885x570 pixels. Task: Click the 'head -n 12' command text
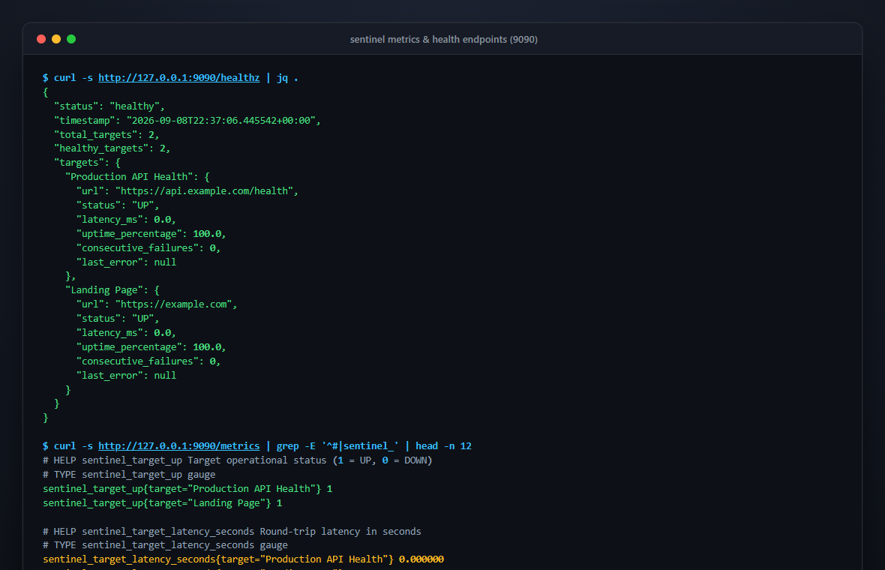click(444, 445)
